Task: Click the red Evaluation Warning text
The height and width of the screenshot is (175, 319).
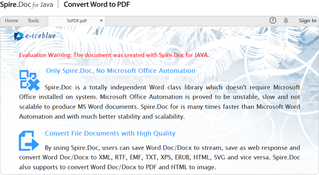Action: click(114, 55)
